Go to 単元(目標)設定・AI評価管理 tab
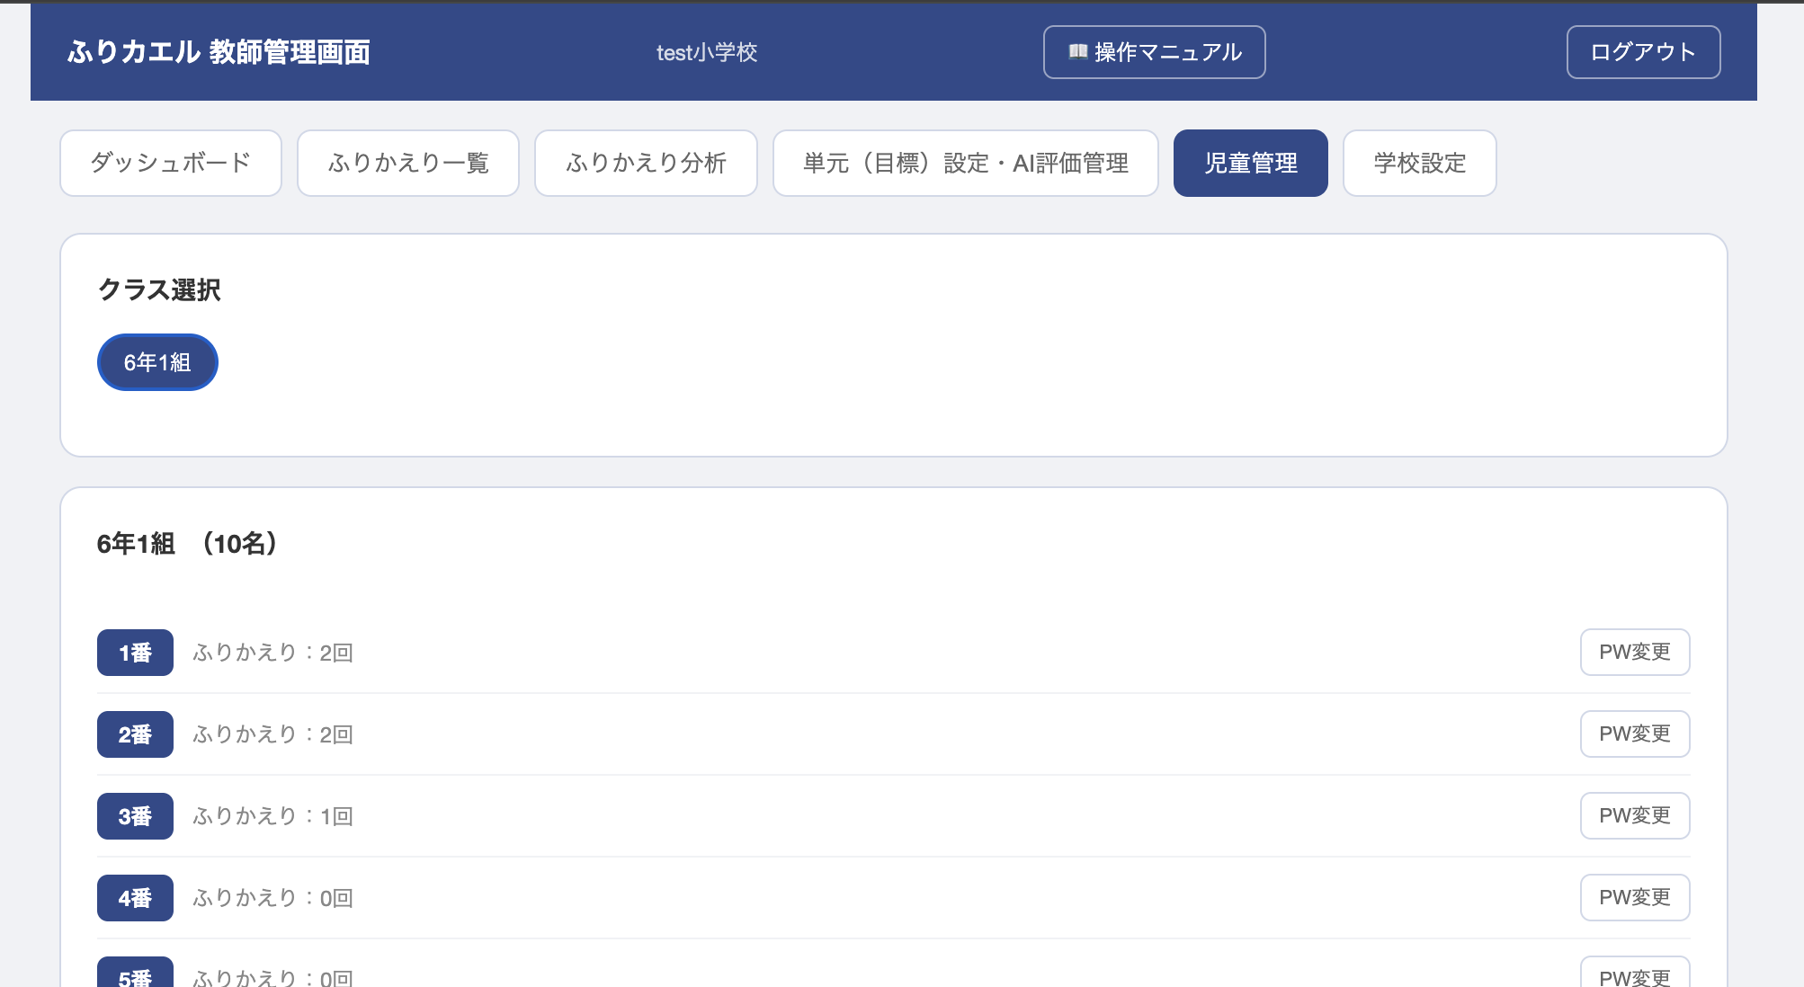Image resolution: width=1804 pixels, height=987 pixels. tap(965, 163)
